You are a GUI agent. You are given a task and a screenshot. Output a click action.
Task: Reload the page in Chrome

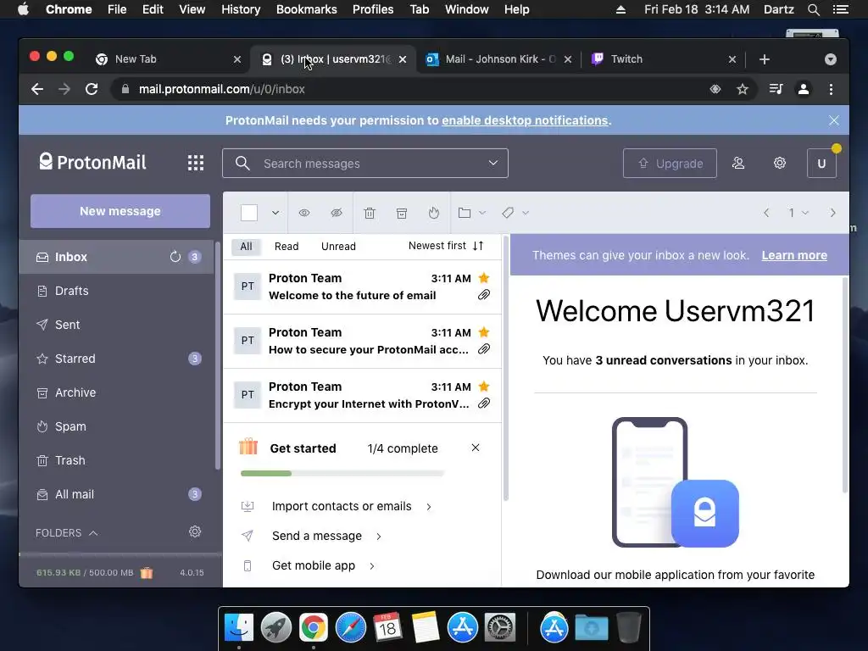pos(92,89)
